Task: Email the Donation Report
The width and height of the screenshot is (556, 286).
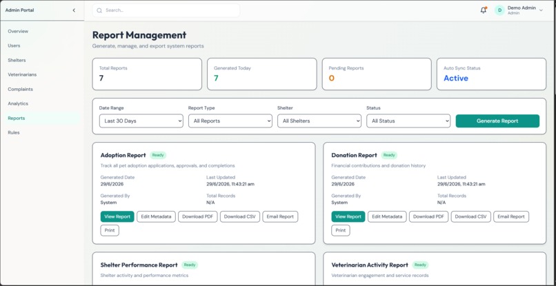Action: point(511,216)
